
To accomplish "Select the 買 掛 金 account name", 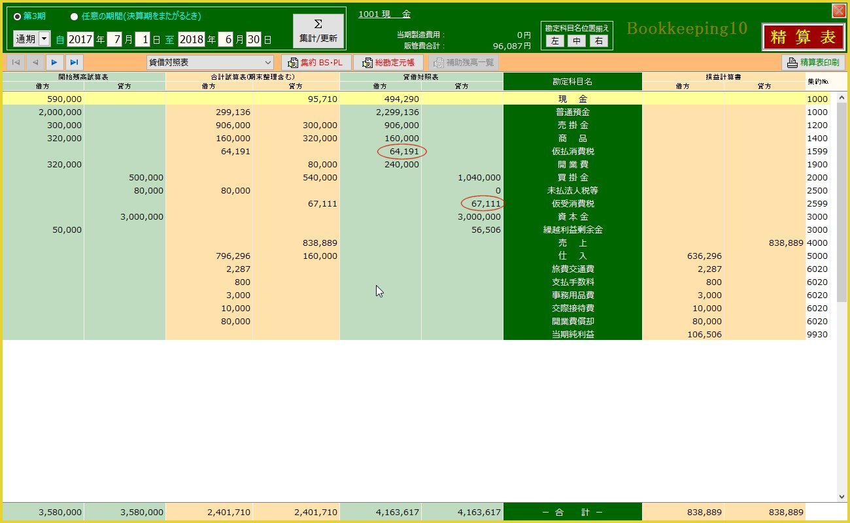I will pyautogui.click(x=573, y=177).
